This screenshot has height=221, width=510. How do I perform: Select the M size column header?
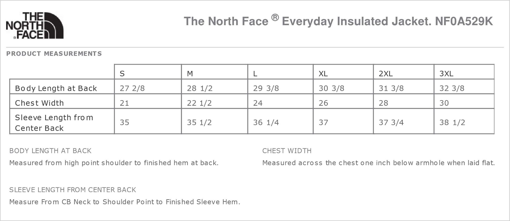click(x=190, y=73)
